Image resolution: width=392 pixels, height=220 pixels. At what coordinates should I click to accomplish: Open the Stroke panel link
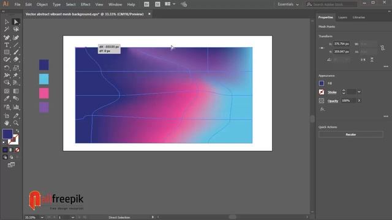coord(332,92)
